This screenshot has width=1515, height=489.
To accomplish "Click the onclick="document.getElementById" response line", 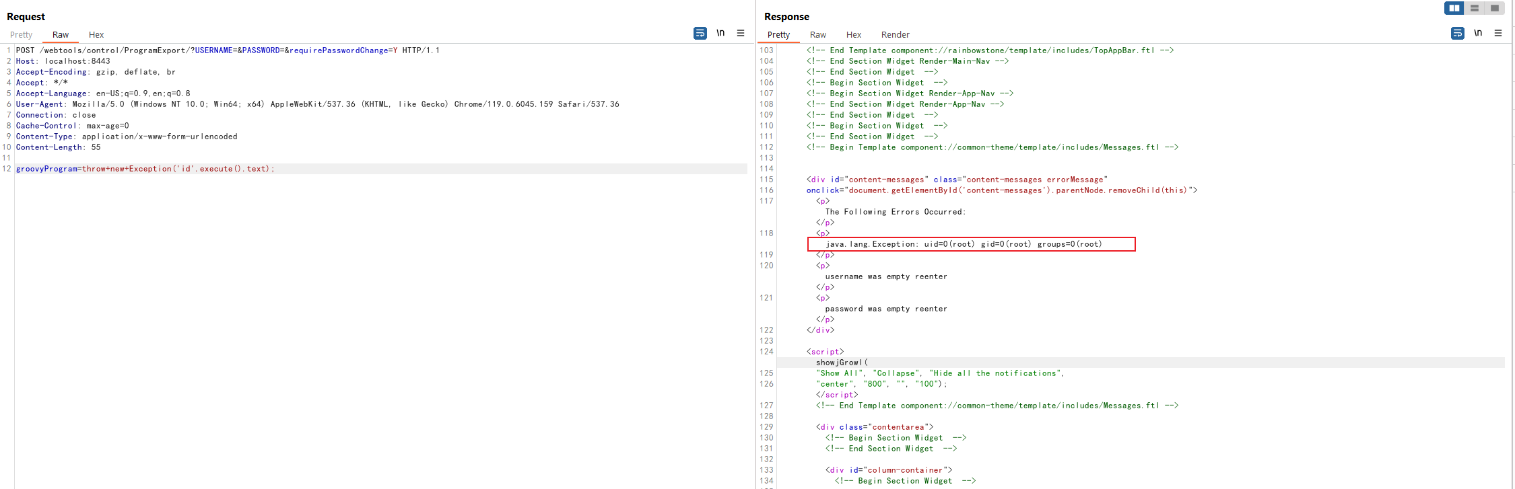I will coord(1002,190).
